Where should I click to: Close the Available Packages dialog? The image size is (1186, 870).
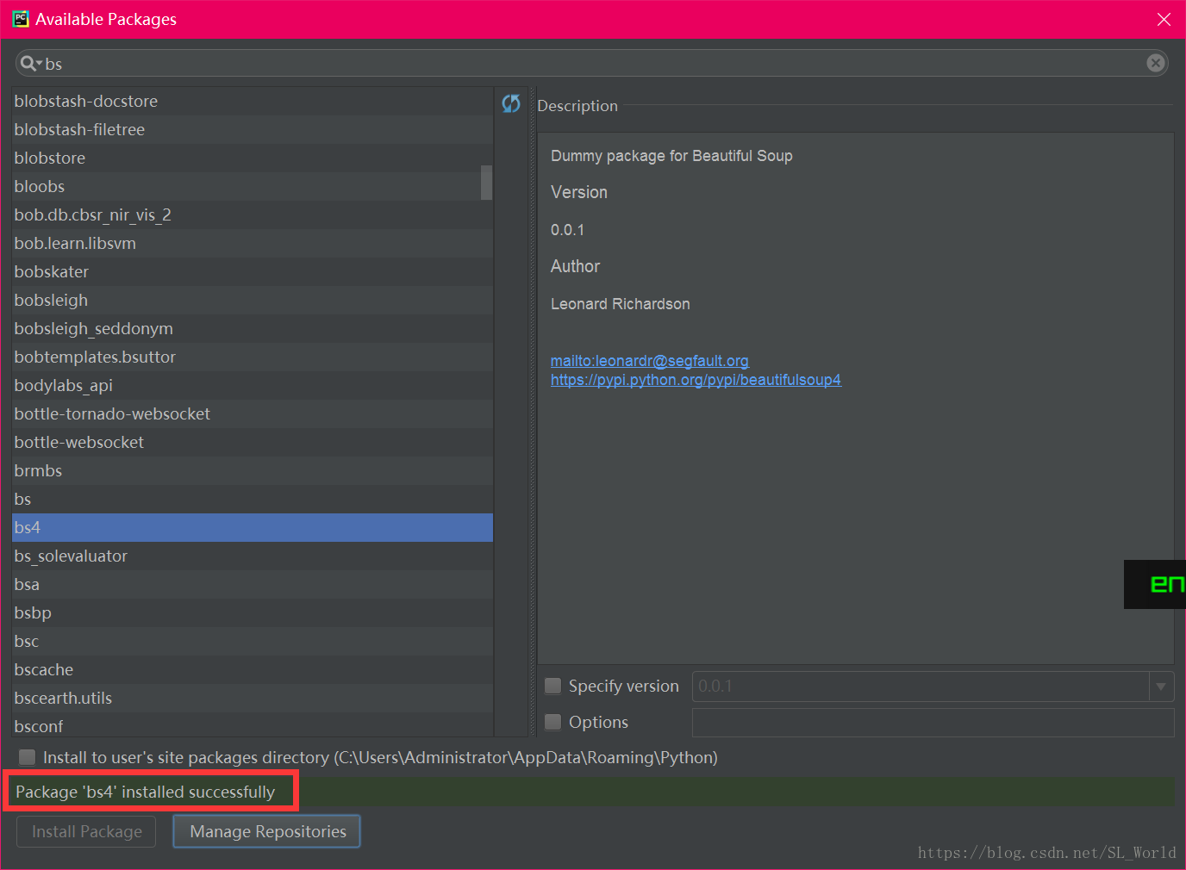(1164, 19)
